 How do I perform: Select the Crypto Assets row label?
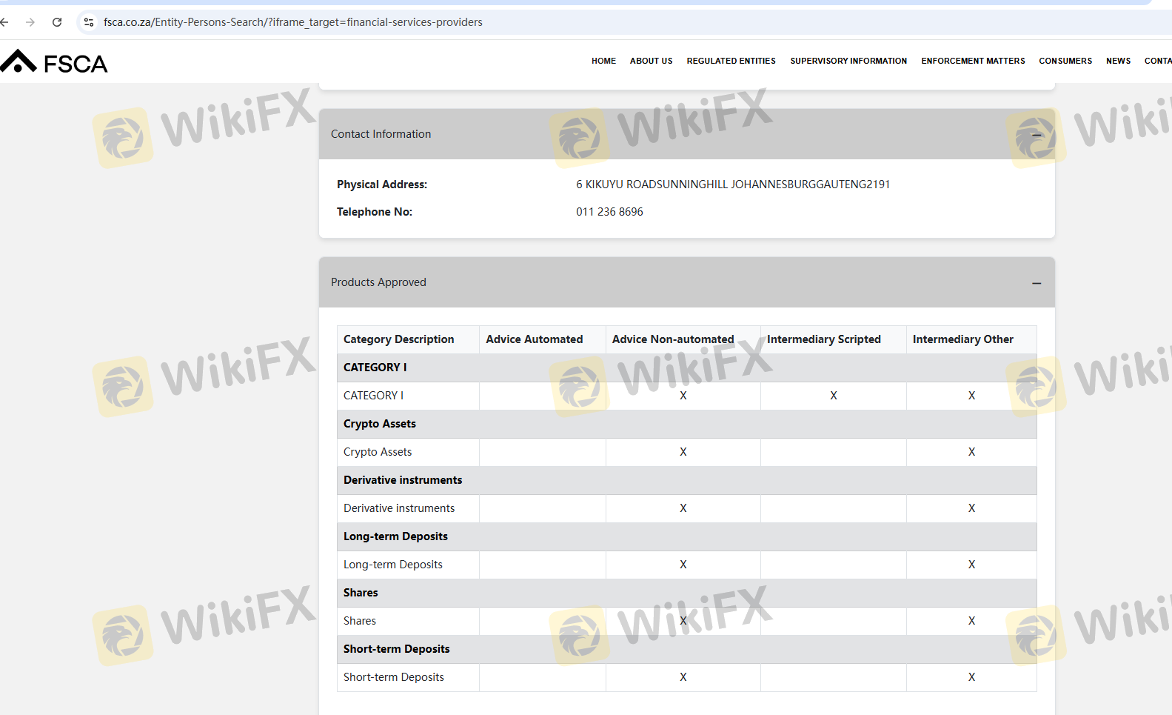(x=378, y=452)
